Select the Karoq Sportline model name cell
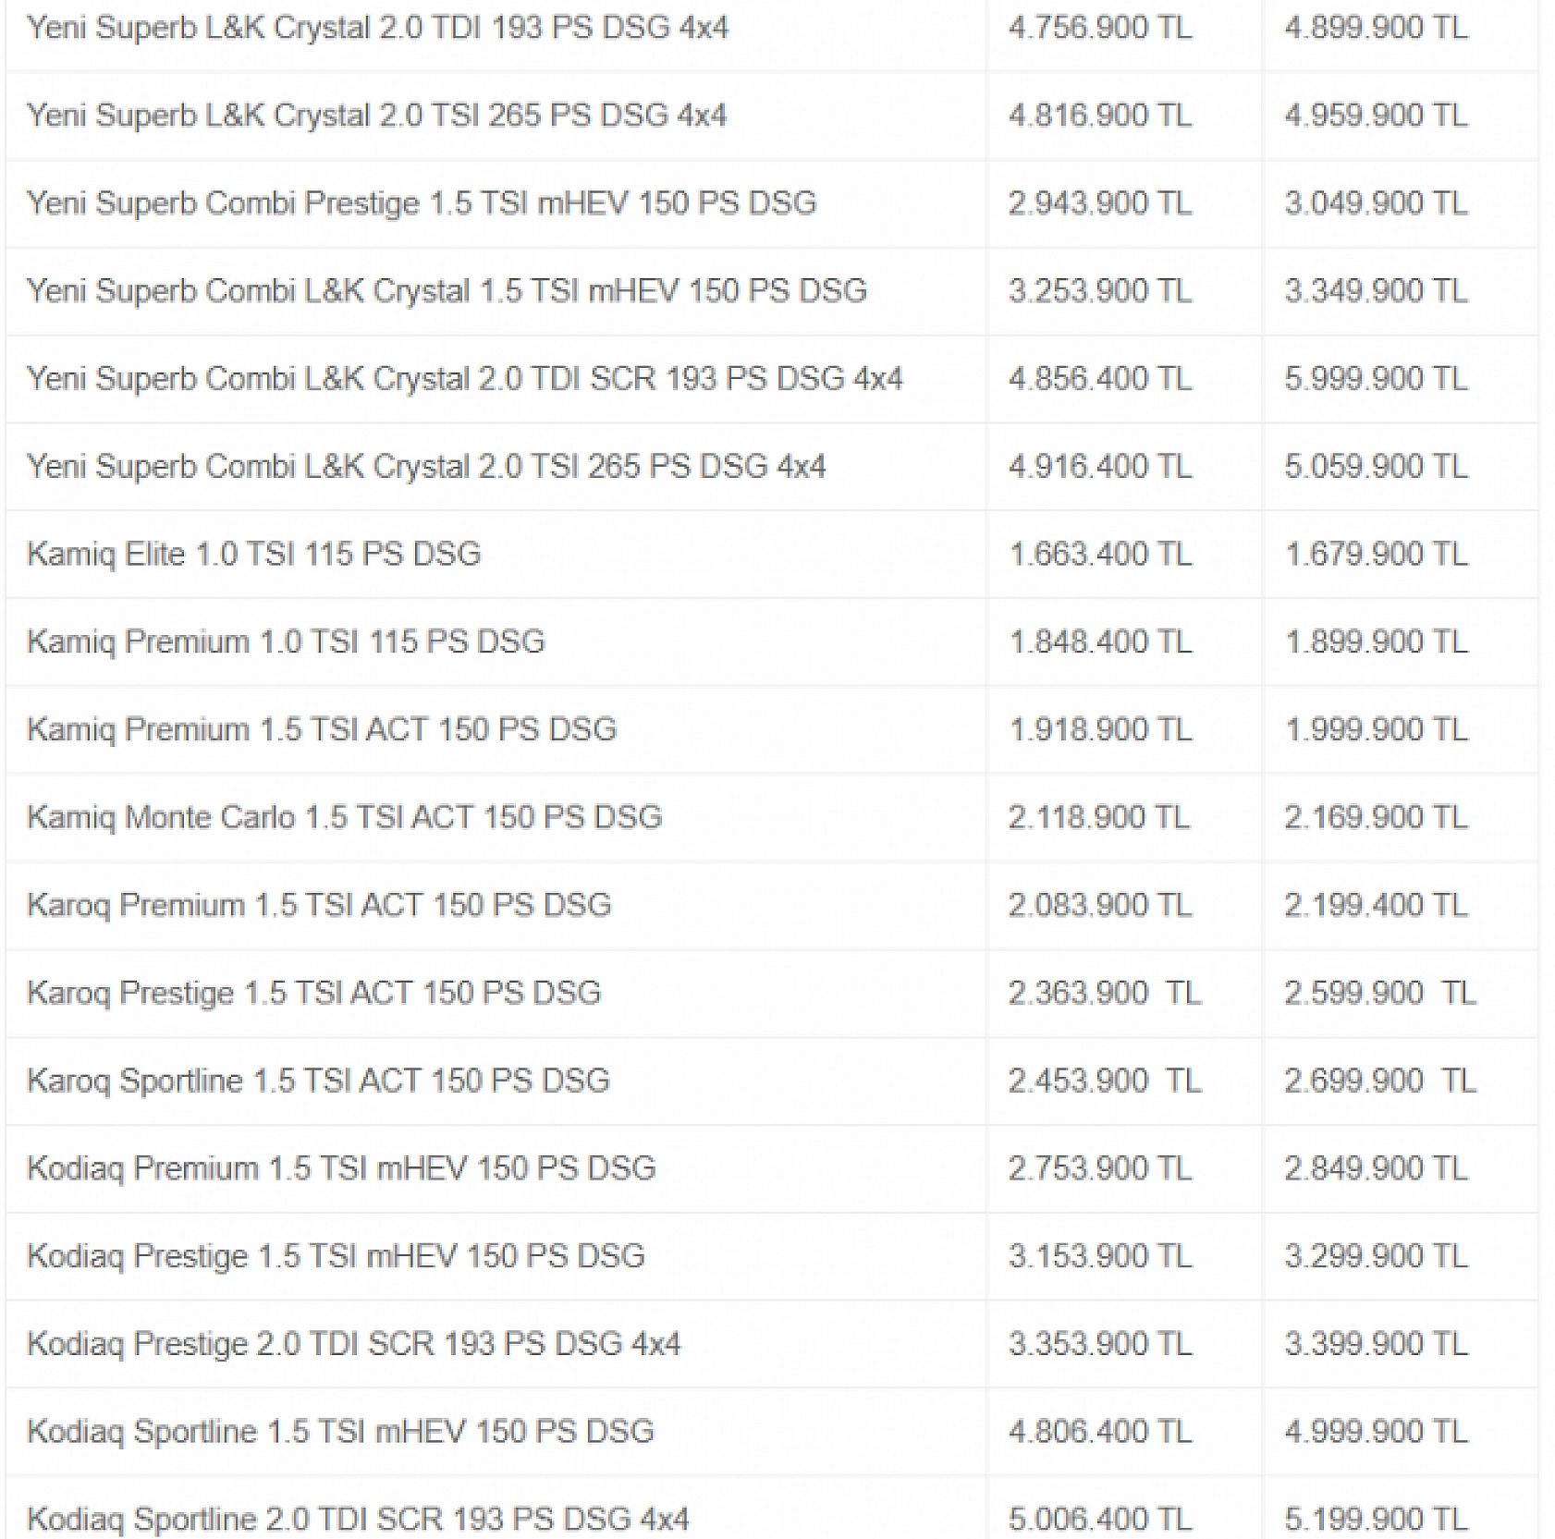 (318, 1081)
